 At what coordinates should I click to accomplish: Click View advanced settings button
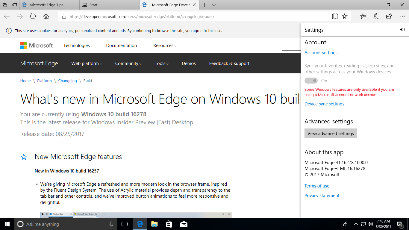(331, 133)
